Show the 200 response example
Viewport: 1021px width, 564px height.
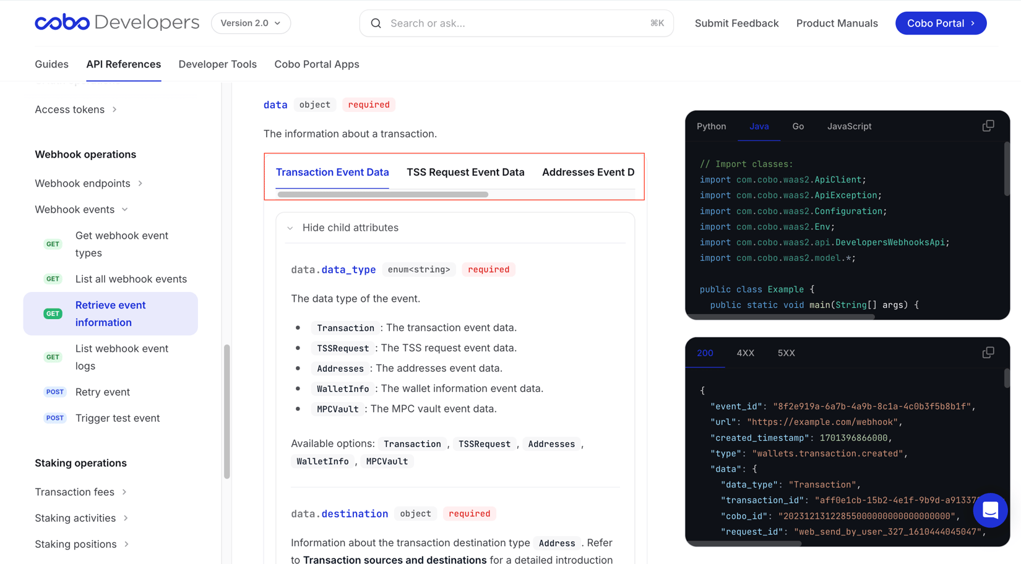[705, 353]
